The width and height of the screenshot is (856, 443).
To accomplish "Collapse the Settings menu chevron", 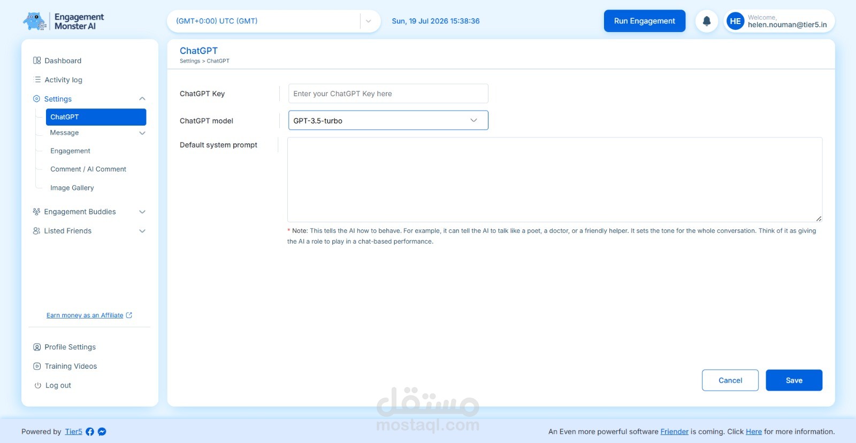I will pos(142,99).
